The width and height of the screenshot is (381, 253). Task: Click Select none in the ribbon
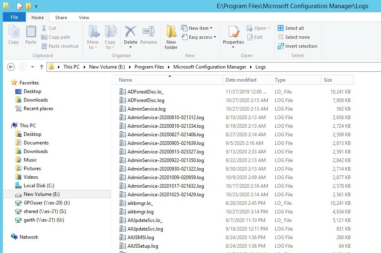tap(294, 37)
